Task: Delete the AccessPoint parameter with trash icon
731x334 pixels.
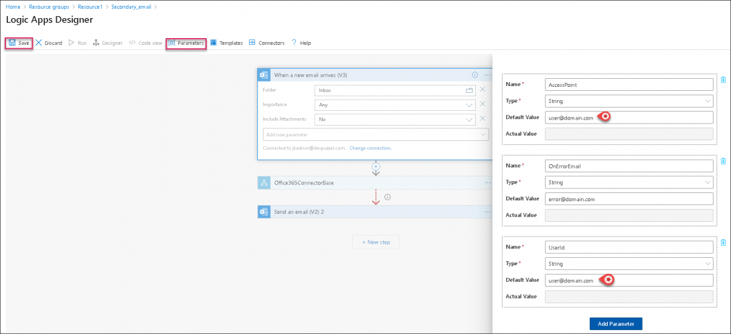Action: [x=723, y=80]
